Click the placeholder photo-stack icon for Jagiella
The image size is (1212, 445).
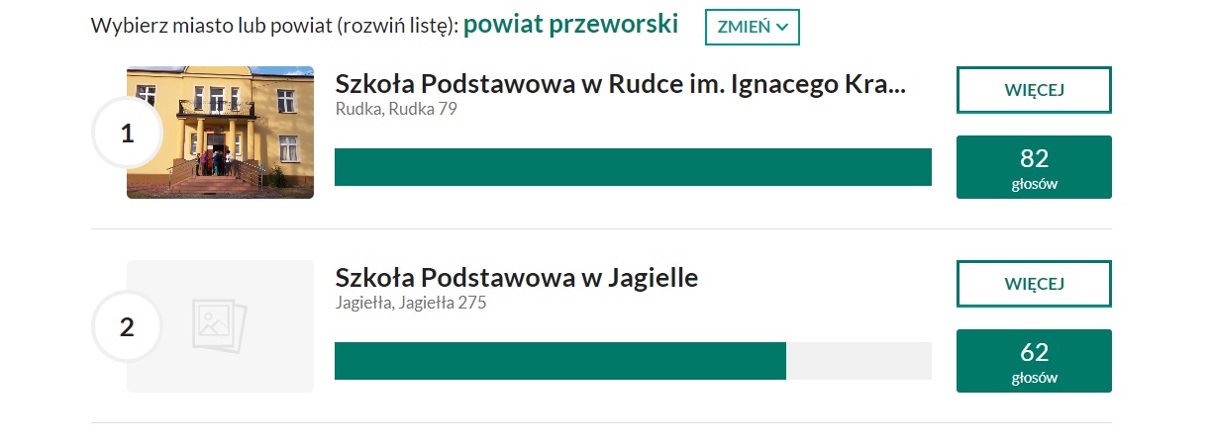tap(219, 325)
